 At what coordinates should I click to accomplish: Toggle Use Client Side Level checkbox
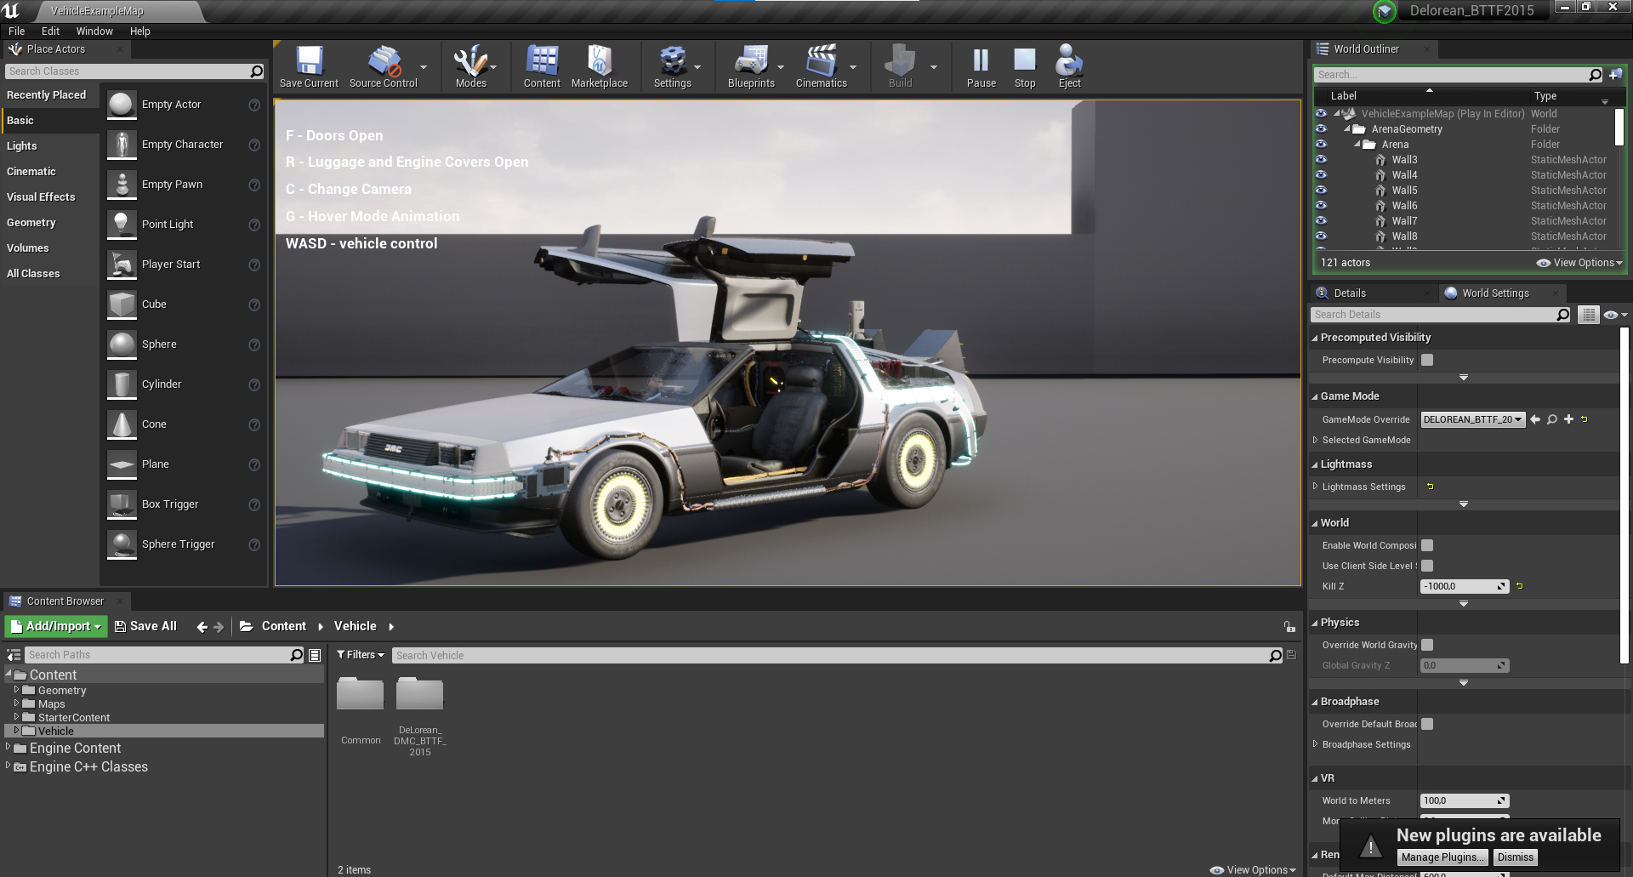(1427, 566)
